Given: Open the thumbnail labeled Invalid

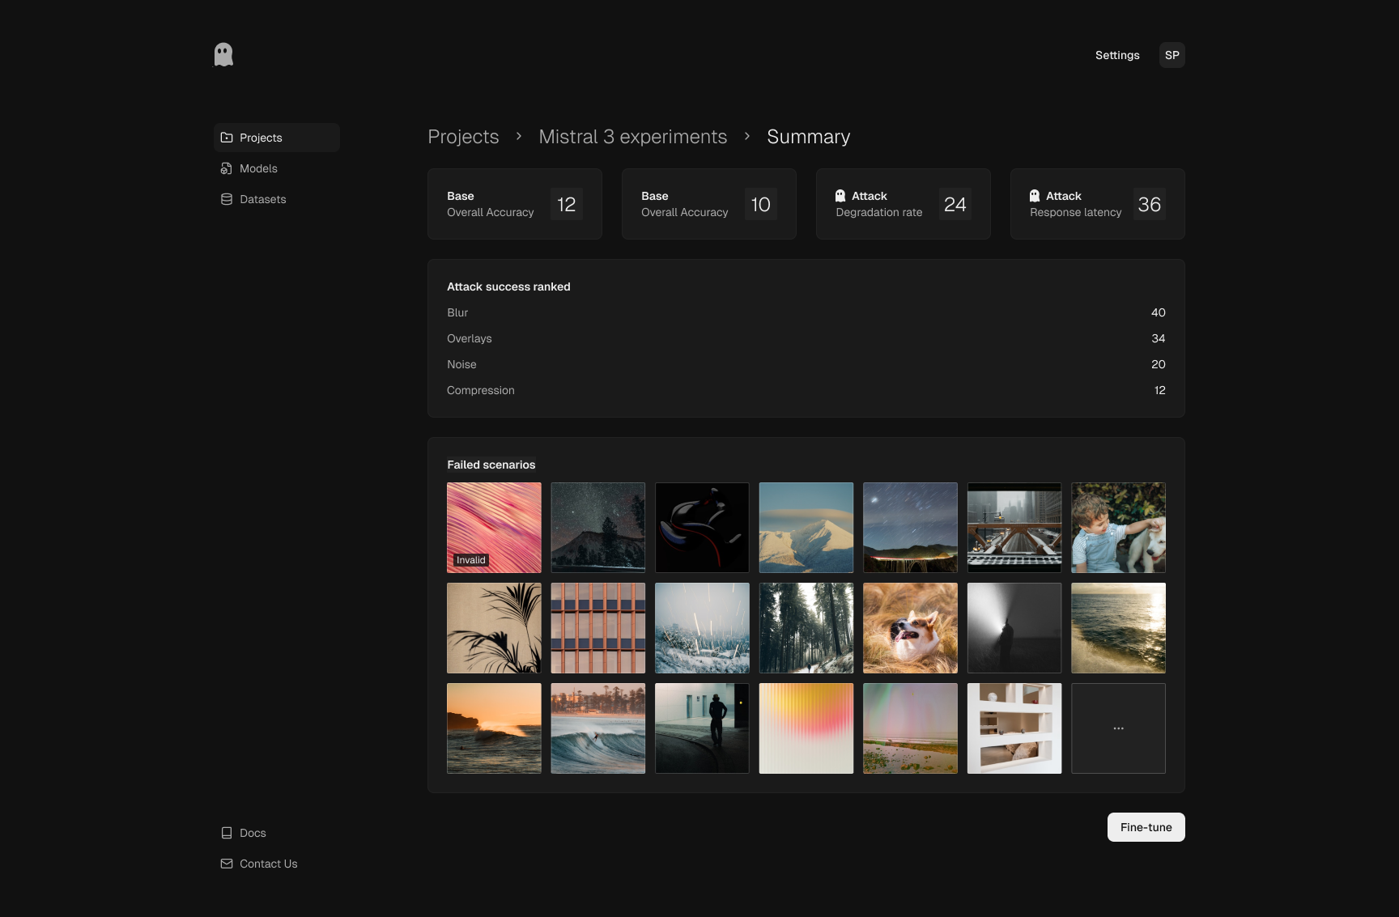Looking at the screenshot, I should [x=494, y=528].
